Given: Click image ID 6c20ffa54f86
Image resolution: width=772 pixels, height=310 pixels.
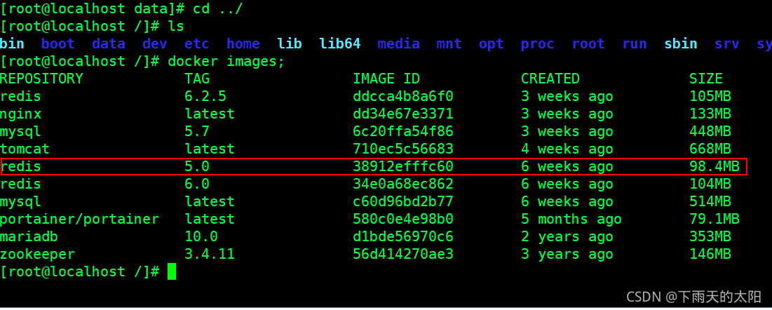Looking at the screenshot, I should [x=402, y=132].
